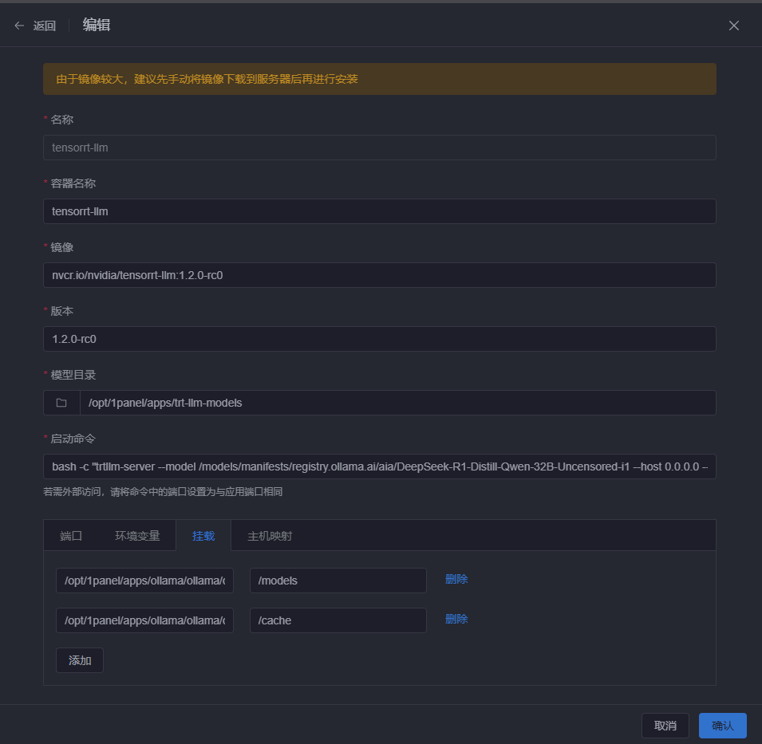Focus the 启动命令 command field

click(379, 466)
